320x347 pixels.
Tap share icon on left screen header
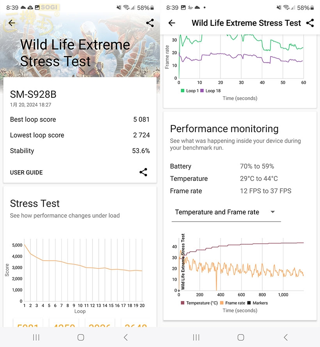150,23
